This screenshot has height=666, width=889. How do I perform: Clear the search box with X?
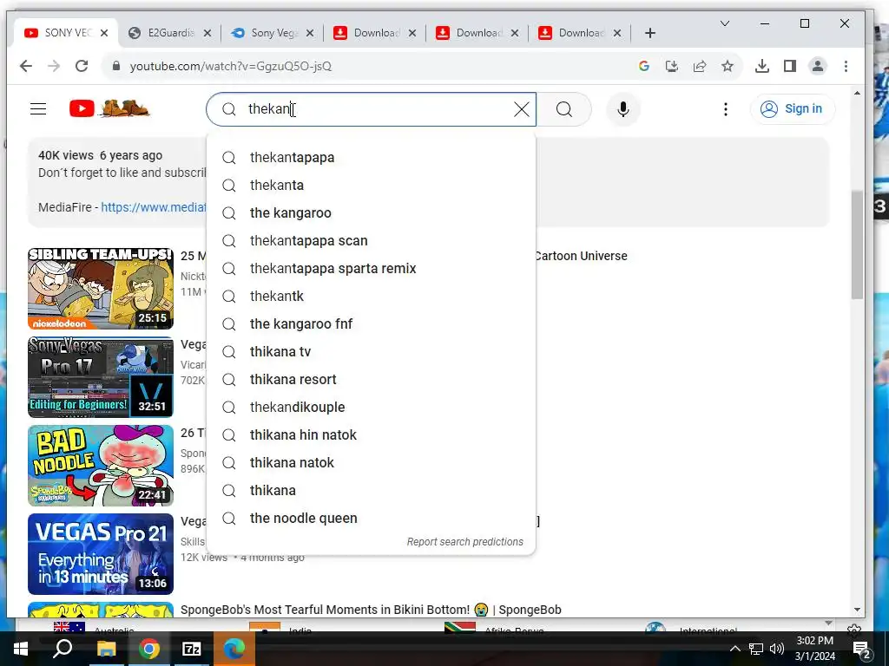(521, 109)
